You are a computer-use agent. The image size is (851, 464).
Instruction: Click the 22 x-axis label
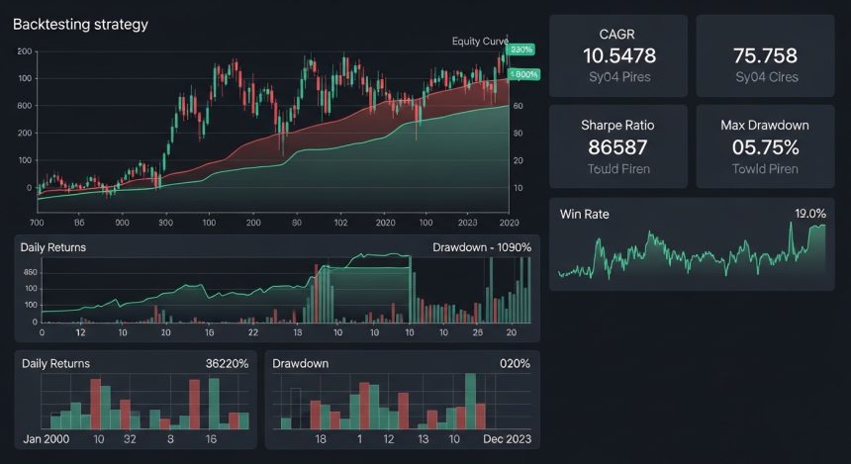[x=253, y=332]
